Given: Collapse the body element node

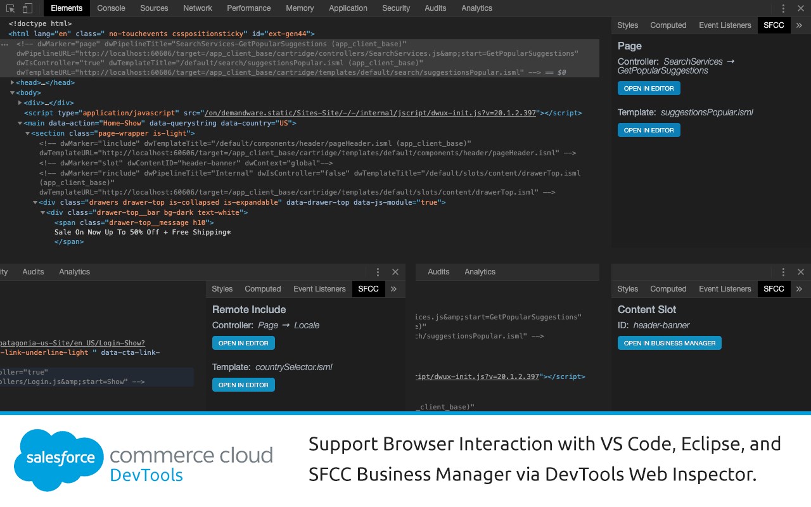Looking at the screenshot, I should 13,93.
